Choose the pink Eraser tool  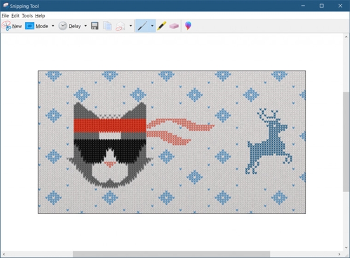click(x=174, y=26)
